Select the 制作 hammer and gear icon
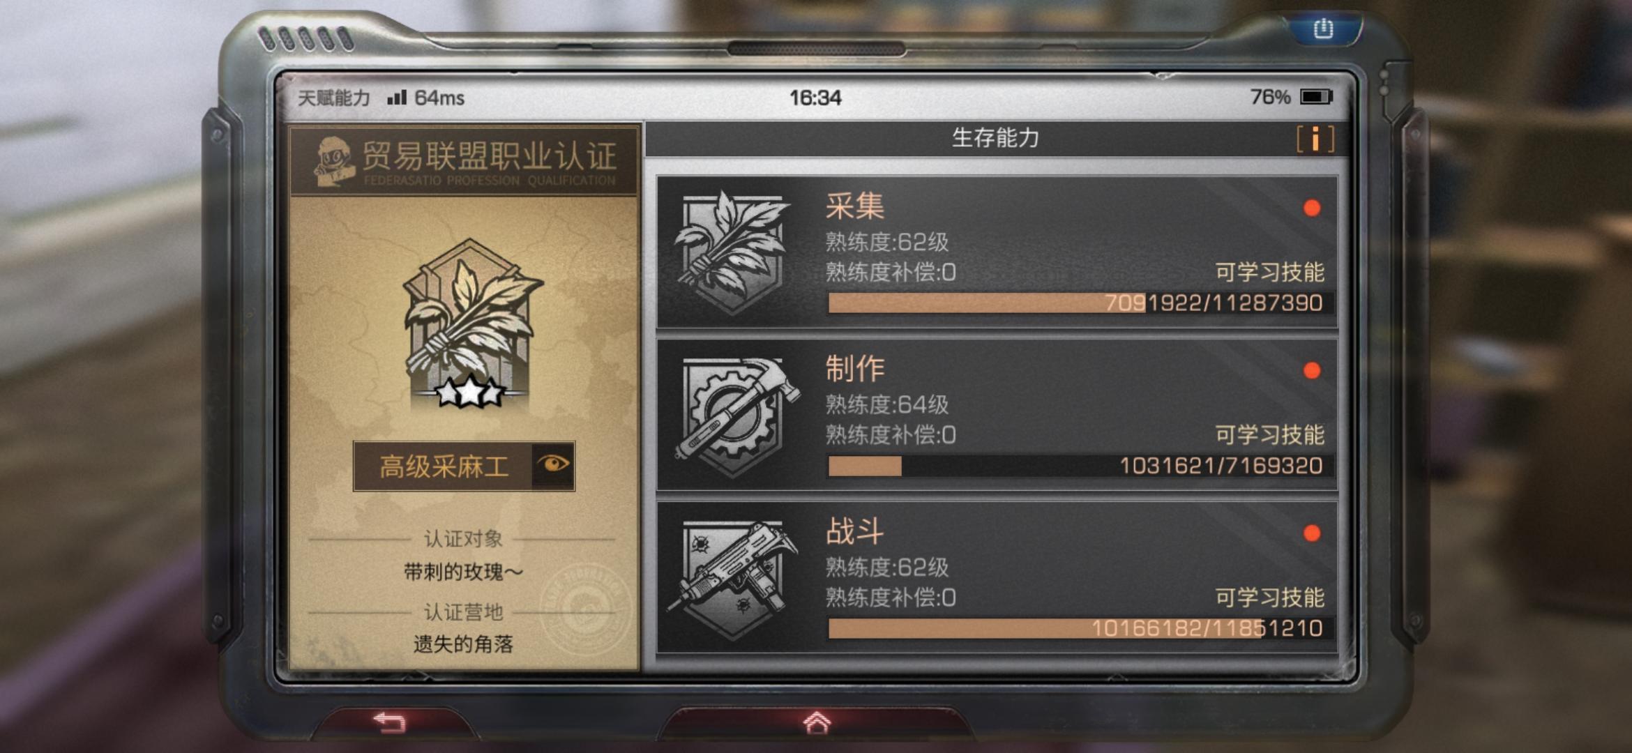 coord(736,416)
